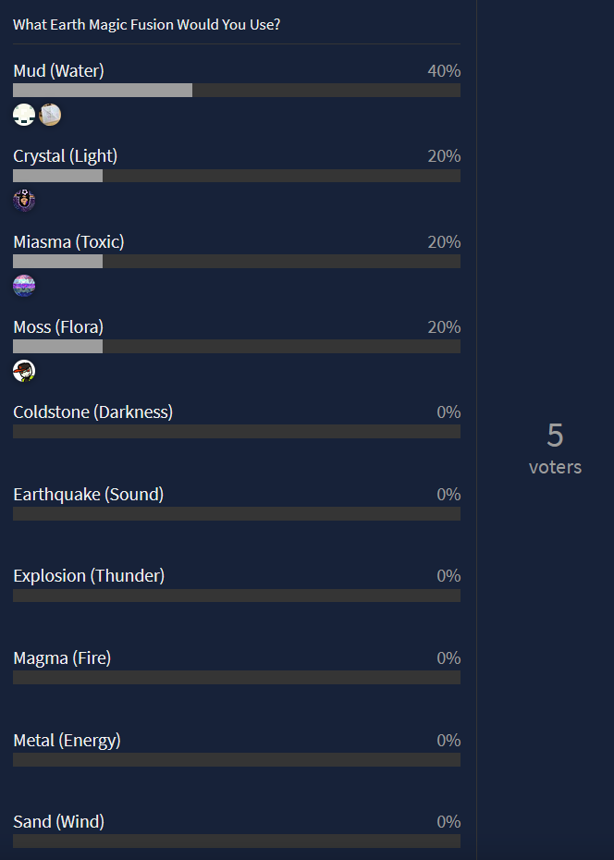
Task: Click the Sand (Wind) result bar
Action: pos(237,842)
